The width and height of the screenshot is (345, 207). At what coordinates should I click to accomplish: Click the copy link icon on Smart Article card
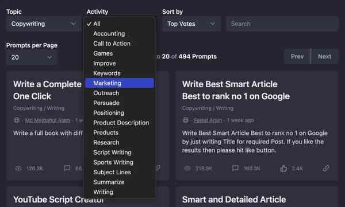[326, 169]
